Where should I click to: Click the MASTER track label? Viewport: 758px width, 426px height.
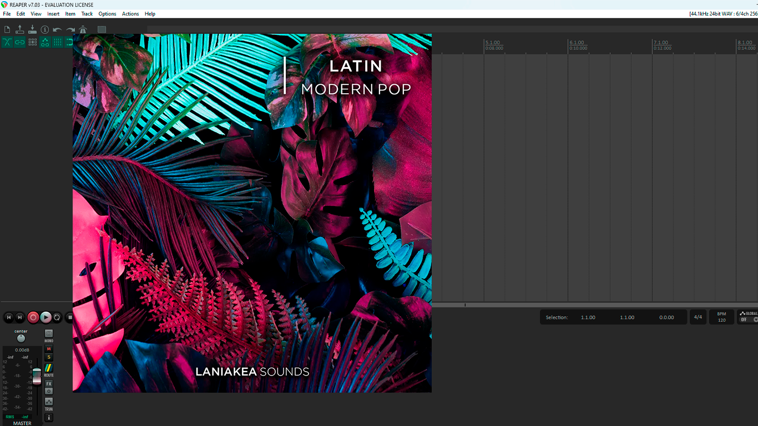pyautogui.click(x=22, y=423)
